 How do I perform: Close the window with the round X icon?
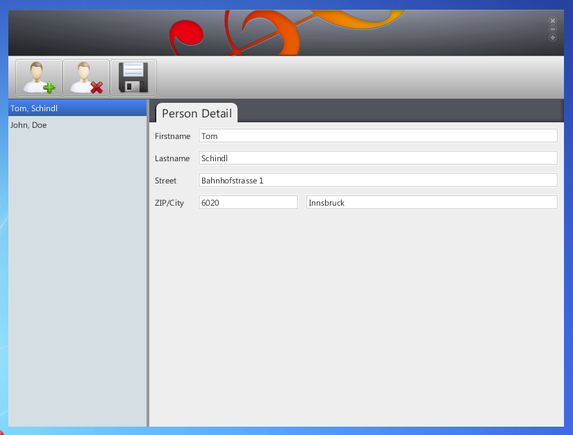point(553,21)
